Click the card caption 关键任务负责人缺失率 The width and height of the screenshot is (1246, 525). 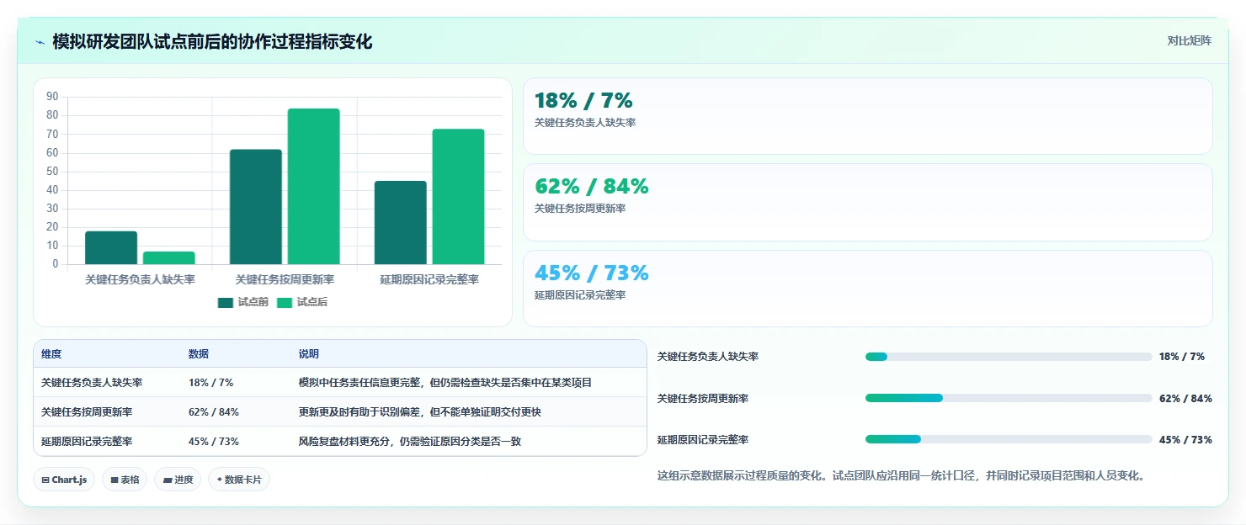pyautogui.click(x=585, y=123)
